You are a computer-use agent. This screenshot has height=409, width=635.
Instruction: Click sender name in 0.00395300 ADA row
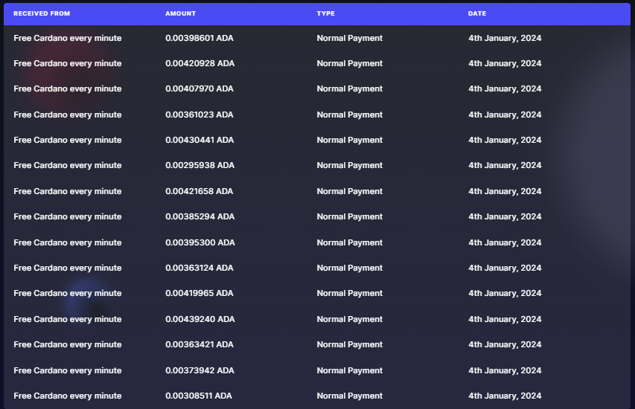pyautogui.click(x=67, y=242)
